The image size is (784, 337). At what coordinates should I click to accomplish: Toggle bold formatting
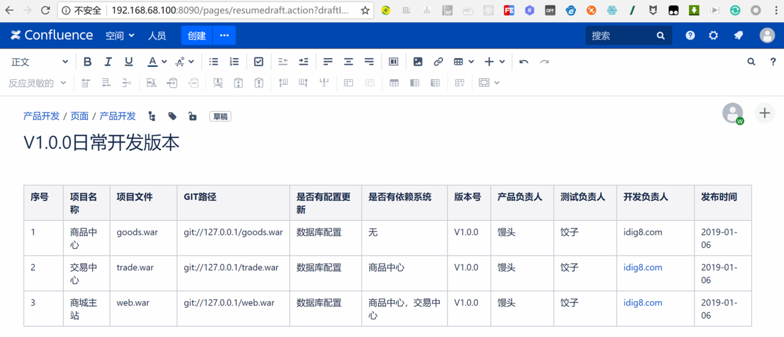[x=87, y=62]
